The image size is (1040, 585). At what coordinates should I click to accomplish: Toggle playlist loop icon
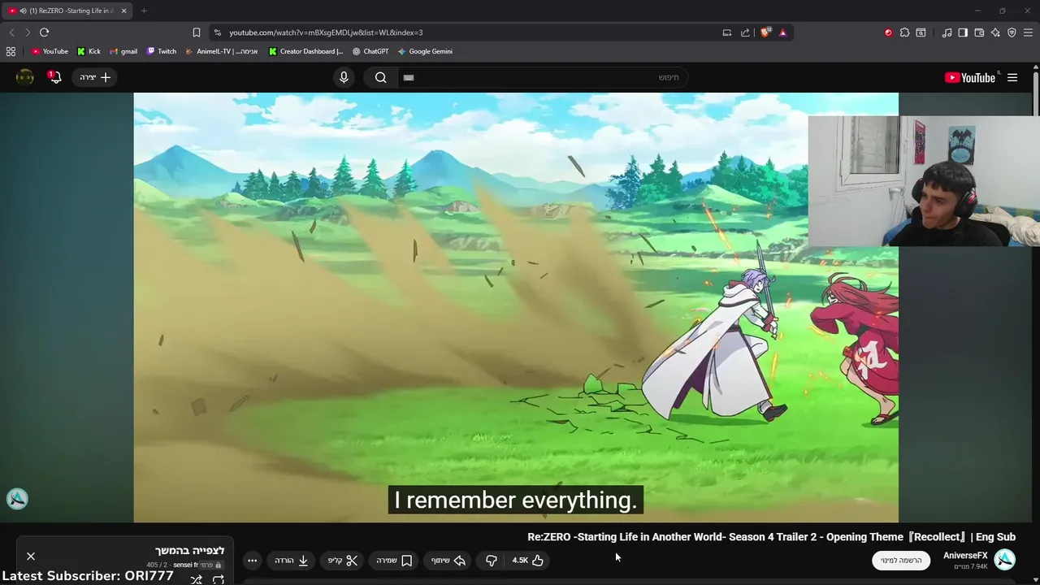218,579
